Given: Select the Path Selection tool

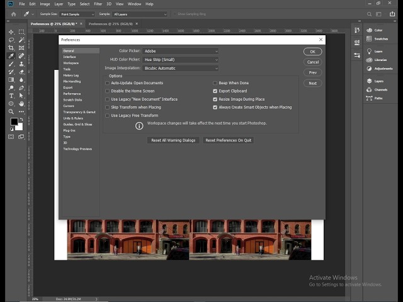Looking at the screenshot, I should (x=21, y=96).
